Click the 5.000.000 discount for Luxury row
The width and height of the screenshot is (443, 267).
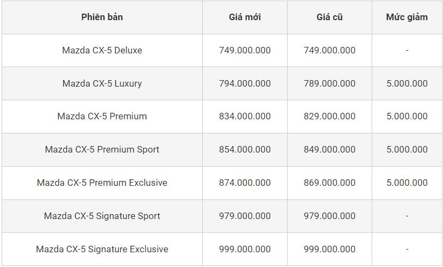tap(406, 83)
